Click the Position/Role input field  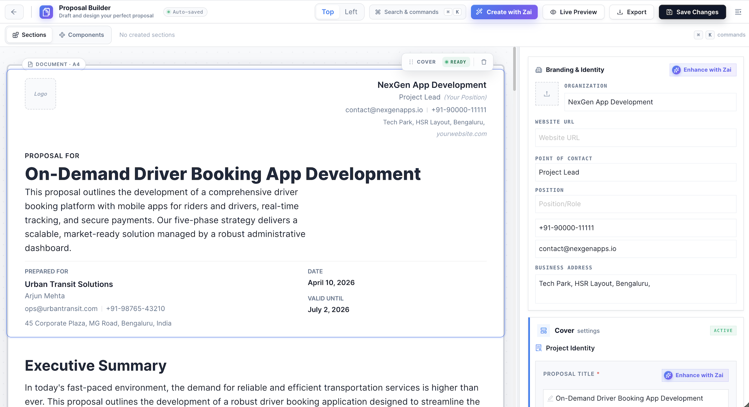tap(635, 204)
